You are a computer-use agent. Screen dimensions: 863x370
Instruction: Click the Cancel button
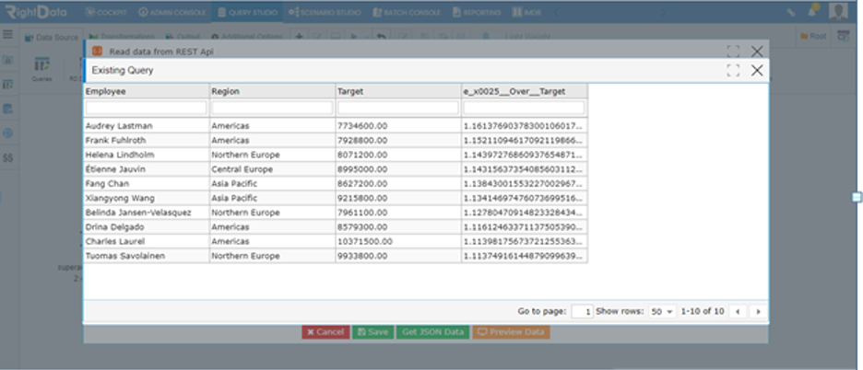pos(325,332)
